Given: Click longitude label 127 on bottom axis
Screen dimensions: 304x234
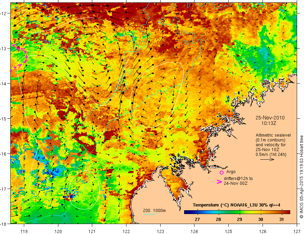Looking at the screenshot, I should click(297, 231).
